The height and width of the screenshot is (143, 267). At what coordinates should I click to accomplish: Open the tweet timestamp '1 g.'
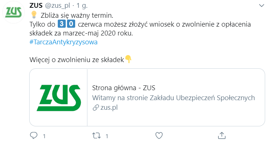[82, 6]
